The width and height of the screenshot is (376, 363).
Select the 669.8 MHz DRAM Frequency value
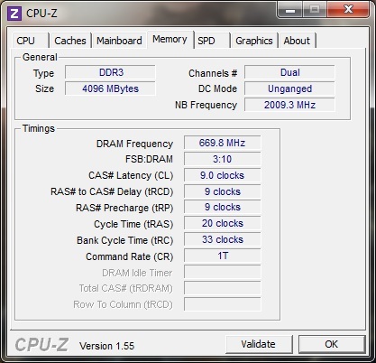click(x=223, y=143)
